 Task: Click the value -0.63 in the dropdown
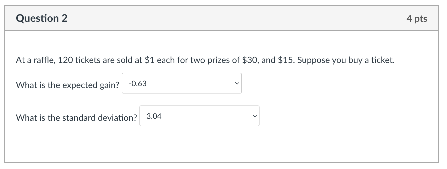coord(138,83)
